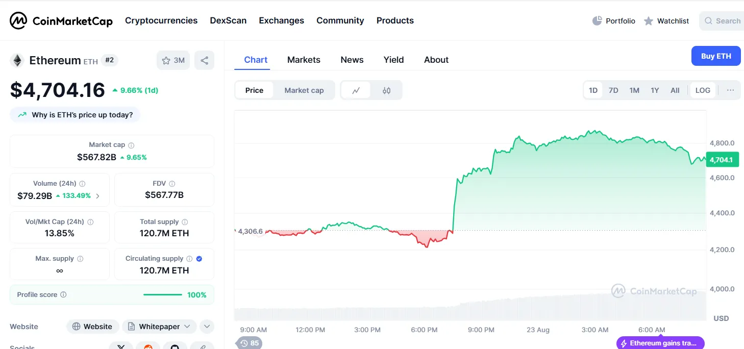Viewport: 744px width, 349px height.
Task: Open the Markets tab
Action: pos(304,60)
